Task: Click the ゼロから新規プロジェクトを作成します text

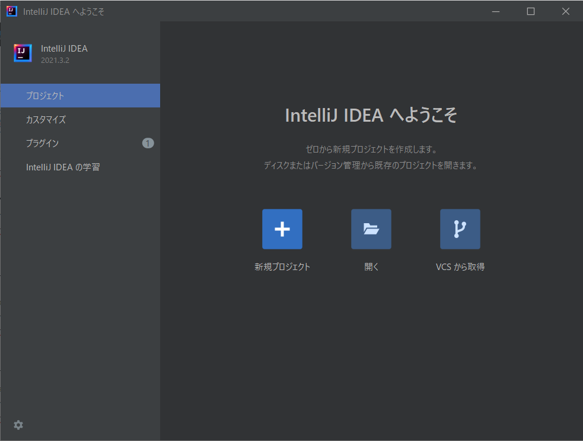Action: click(x=371, y=149)
